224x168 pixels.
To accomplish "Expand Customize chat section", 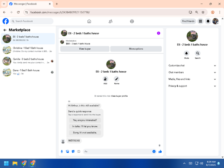I will coord(192,65).
